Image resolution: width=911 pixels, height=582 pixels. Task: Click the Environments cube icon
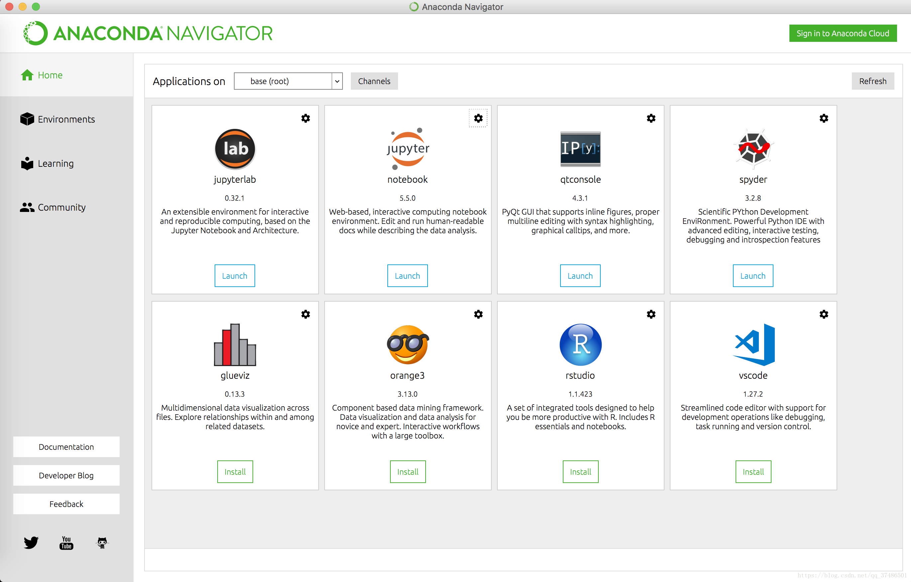pos(27,119)
